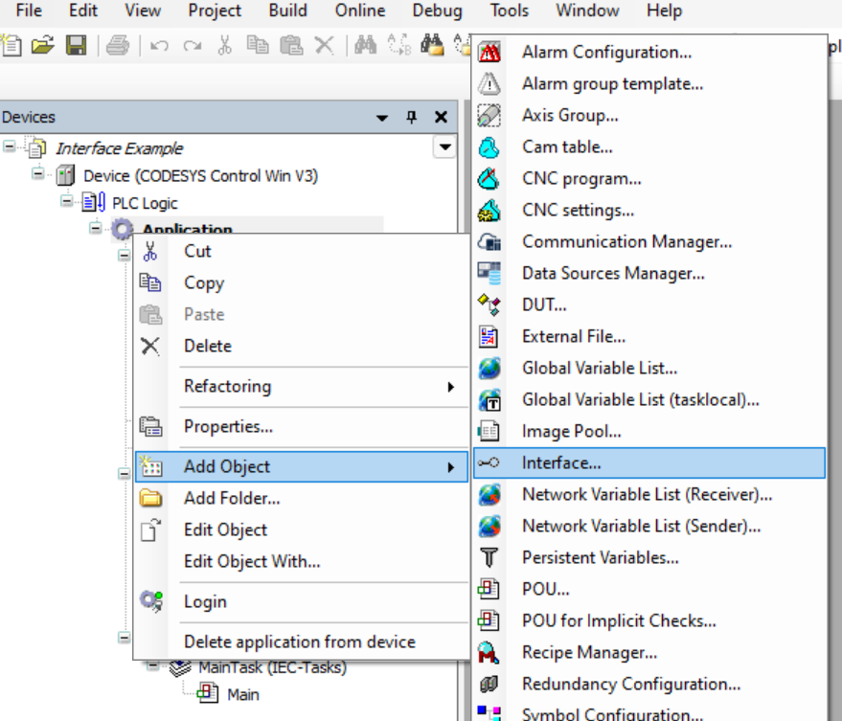Pin the Devices panel
Viewport: 842px width, 721px height.
[411, 117]
